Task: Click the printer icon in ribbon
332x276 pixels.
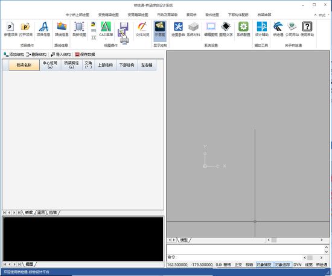Action: (x=124, y=40)
